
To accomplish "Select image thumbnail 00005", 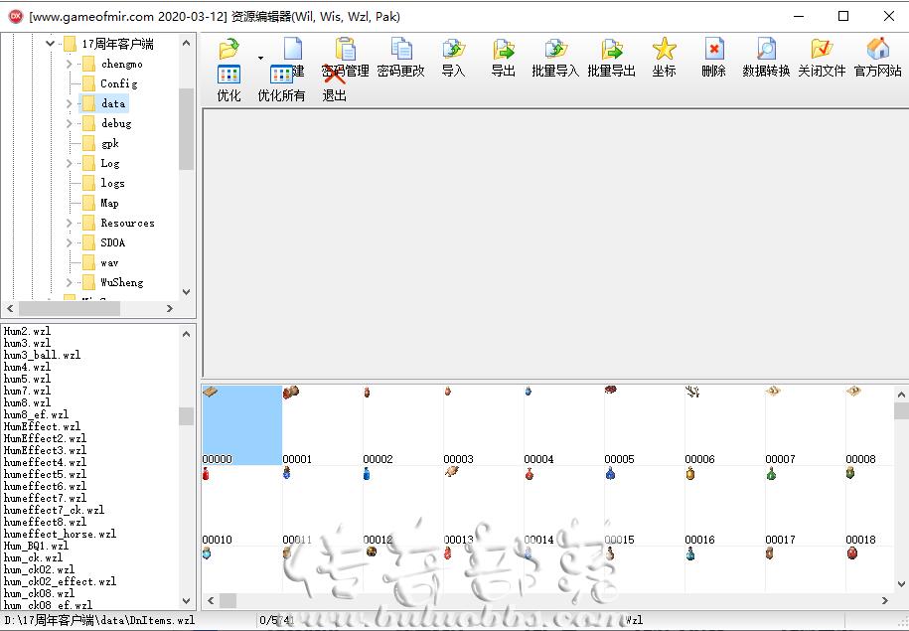I will click(x=644, y=425).
